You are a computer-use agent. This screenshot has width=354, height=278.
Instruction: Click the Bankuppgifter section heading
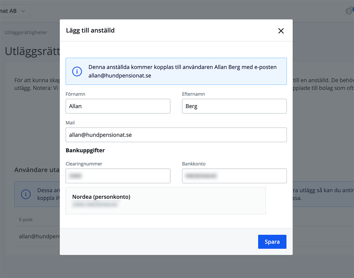click(85, 150)
